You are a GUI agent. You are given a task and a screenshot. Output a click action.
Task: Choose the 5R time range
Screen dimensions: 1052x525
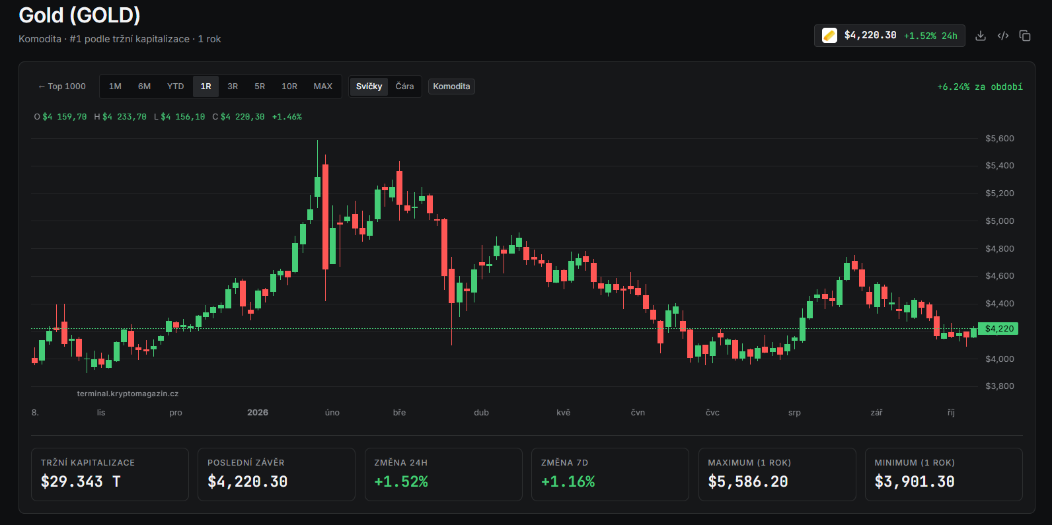coord(260,87)
